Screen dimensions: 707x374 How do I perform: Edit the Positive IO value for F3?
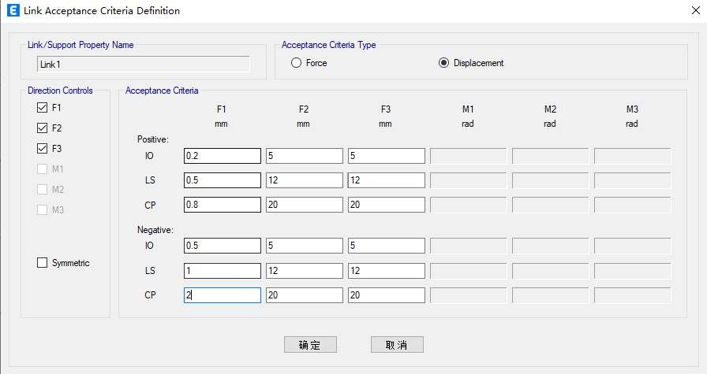387,156
